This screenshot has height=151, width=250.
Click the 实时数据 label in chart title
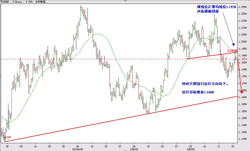click(x=40, y=2)
